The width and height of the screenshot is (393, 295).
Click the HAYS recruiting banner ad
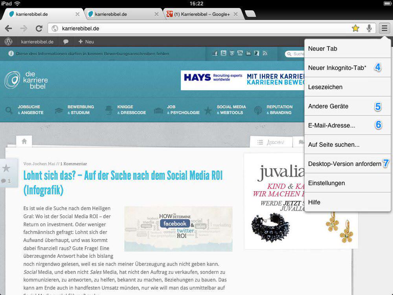click(242, 80)
